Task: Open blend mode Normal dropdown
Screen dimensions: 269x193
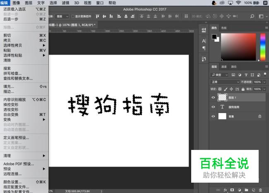Action: coord(225,82)
